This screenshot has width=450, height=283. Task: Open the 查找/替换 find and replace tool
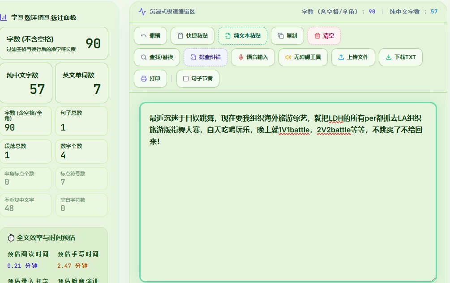157,57
